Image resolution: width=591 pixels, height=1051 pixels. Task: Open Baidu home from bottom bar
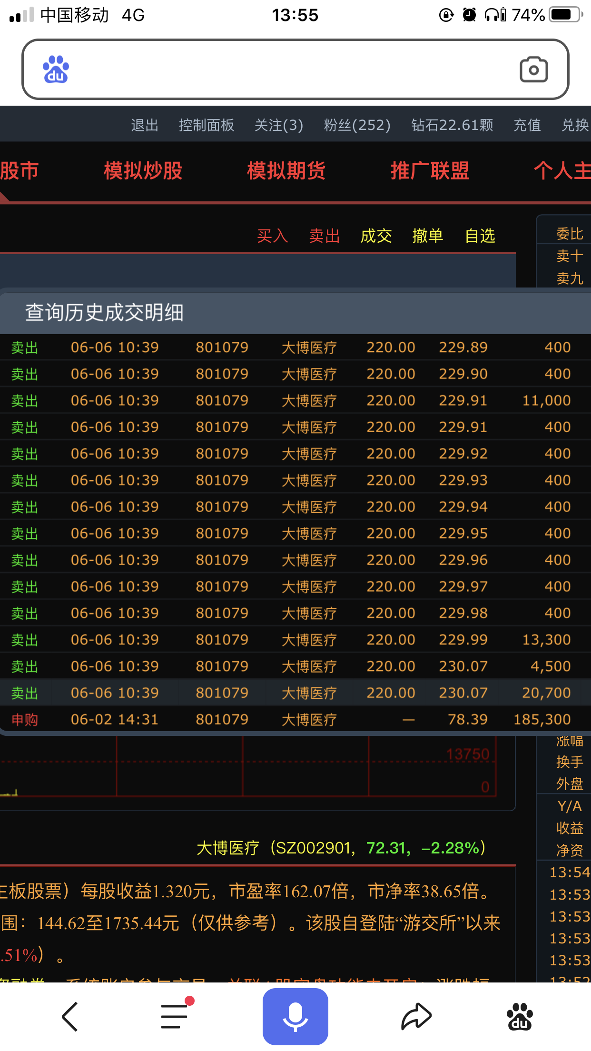520,1016
